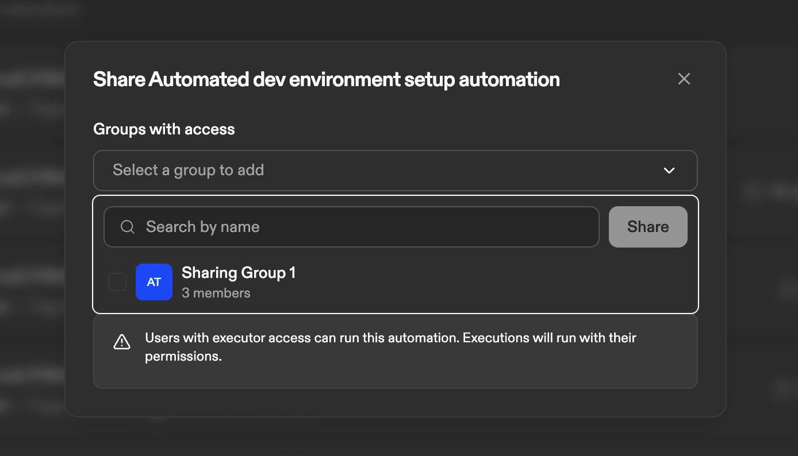Click the 'Search by name' placeholder text

[x=203, y=227]
